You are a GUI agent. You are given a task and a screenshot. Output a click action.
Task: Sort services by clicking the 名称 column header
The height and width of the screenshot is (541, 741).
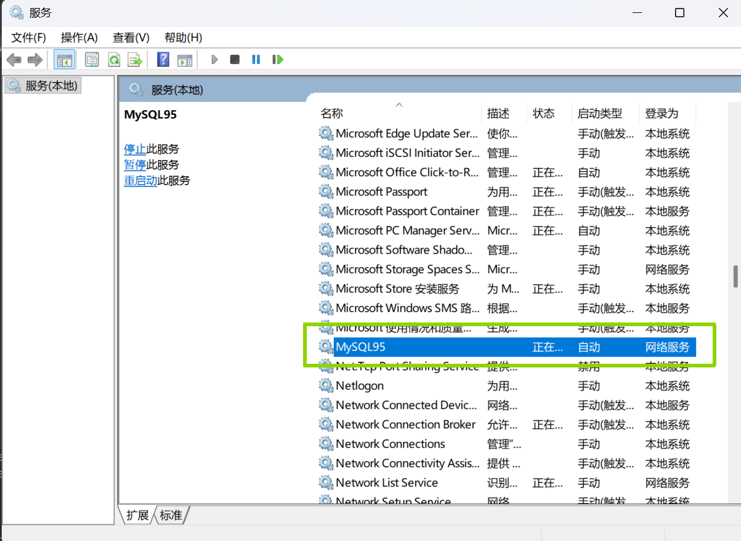pyautogui.click(x=333, y=113)
